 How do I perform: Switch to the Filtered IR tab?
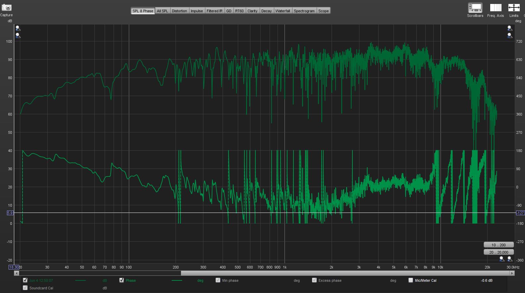coord(215,11)
